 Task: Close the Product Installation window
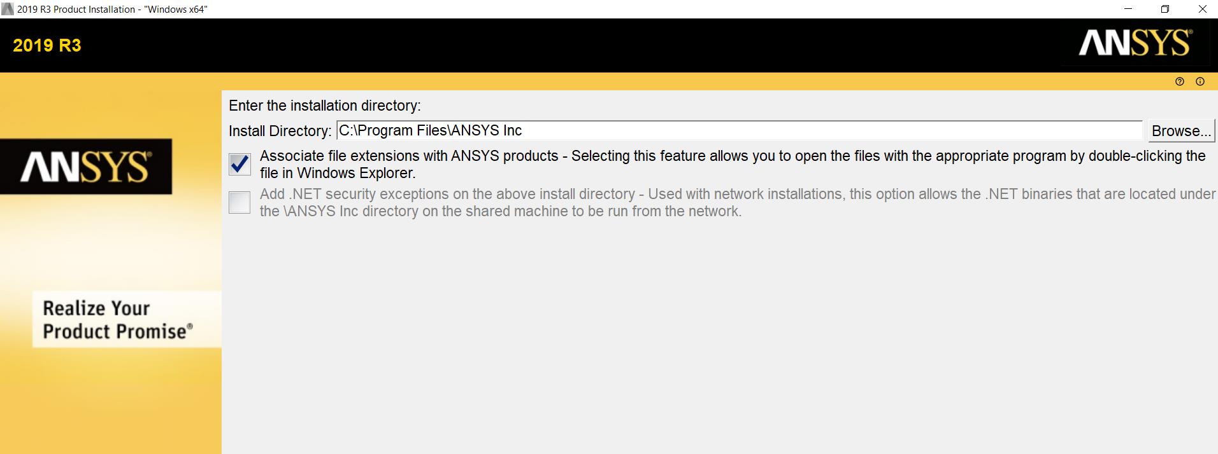pos(1203,9)
